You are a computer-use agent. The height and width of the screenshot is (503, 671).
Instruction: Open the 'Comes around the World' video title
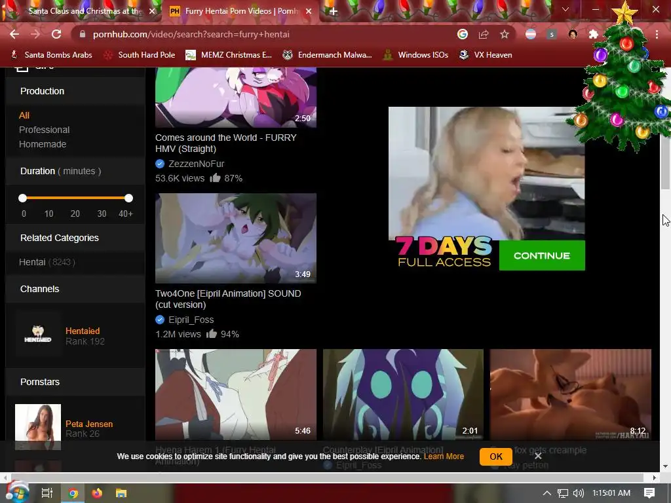226,143
